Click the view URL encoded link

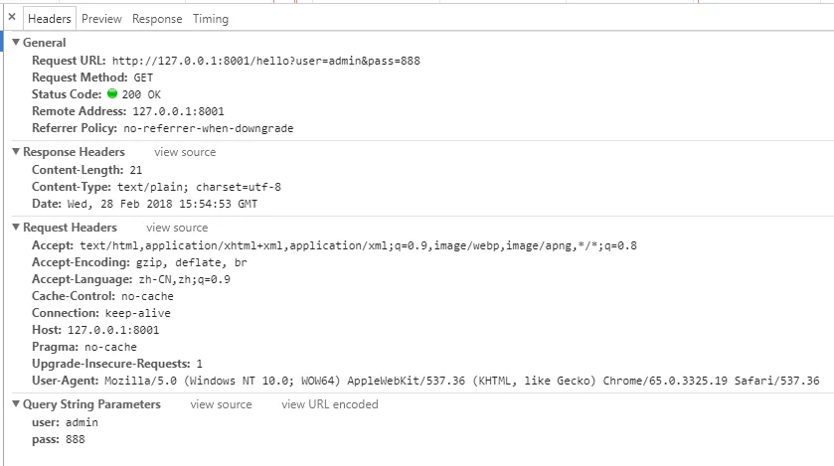[x=330, y=404]
